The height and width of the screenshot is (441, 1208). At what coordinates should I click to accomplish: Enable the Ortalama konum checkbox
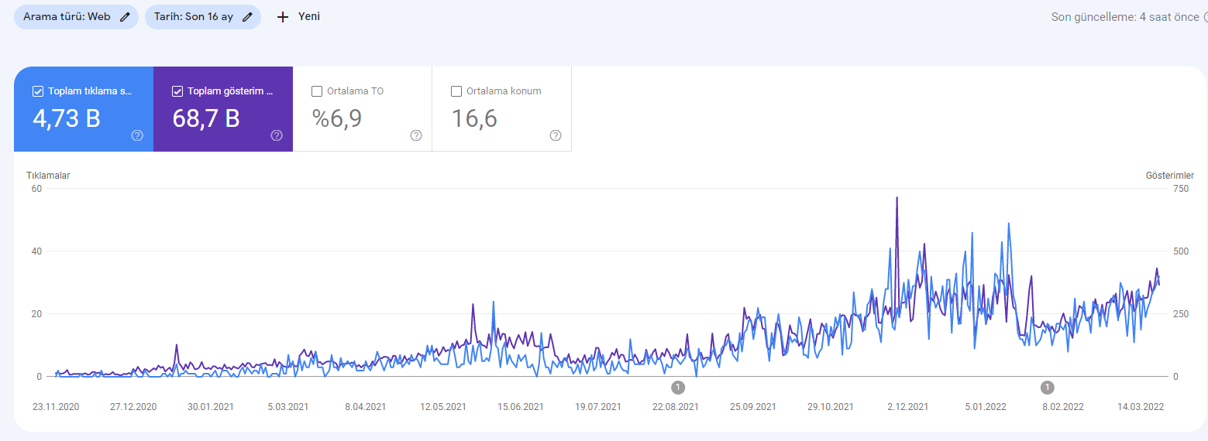click(456, 91)
